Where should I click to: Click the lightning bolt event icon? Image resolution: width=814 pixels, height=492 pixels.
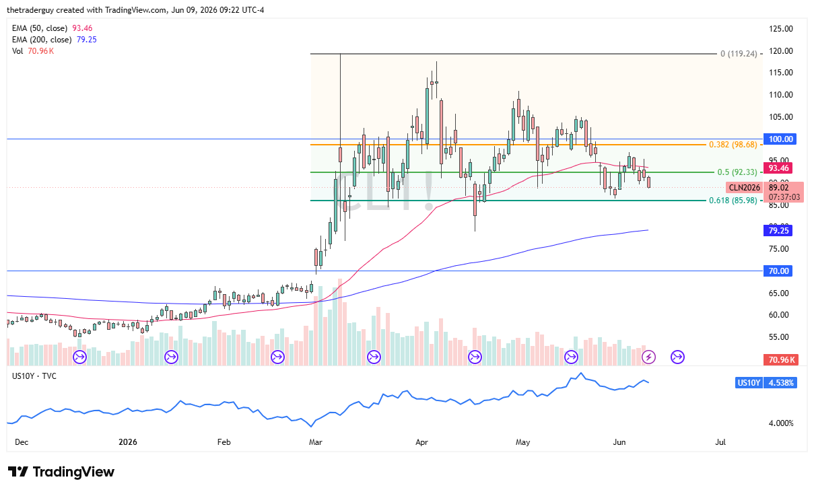(x=648, y=357)
